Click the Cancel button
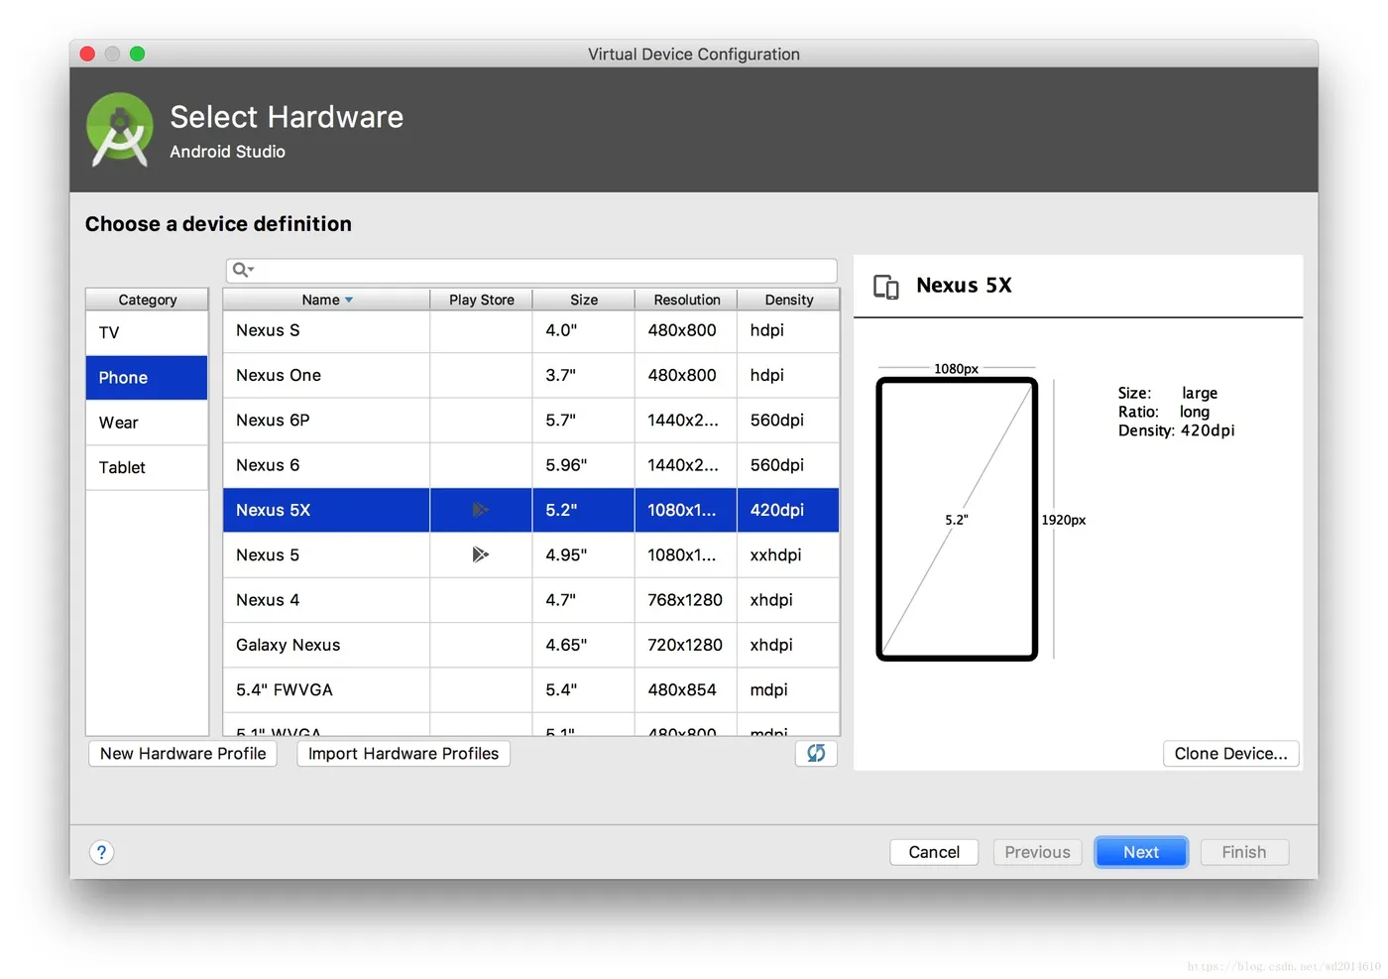The width and height of the screenshot is (1388, 979). [x=934, y=852]
